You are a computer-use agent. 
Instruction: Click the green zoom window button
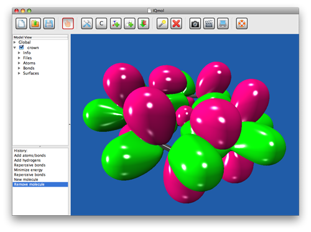29,11
